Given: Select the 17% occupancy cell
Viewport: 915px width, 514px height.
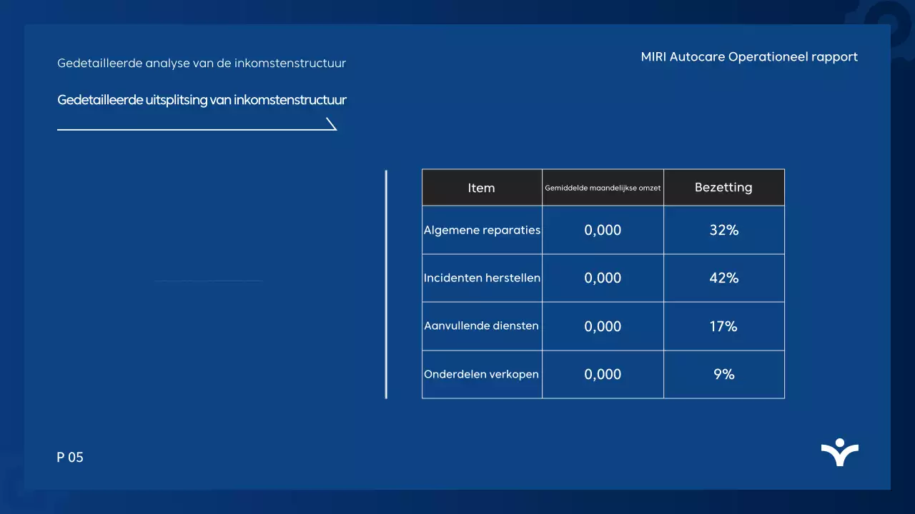Looking at the screenshot, I should (723, 326).
